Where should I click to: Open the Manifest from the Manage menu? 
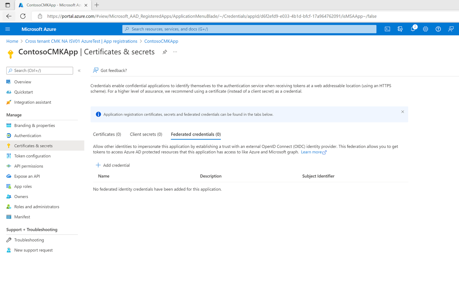point(23,217)
